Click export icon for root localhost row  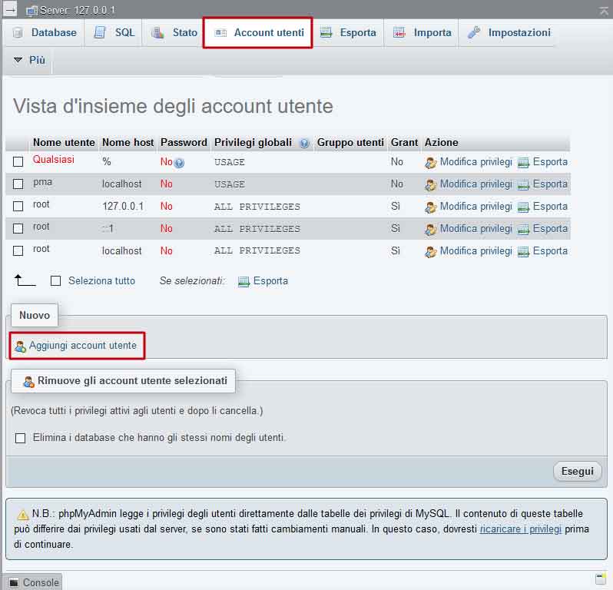(x=523, y=252)
